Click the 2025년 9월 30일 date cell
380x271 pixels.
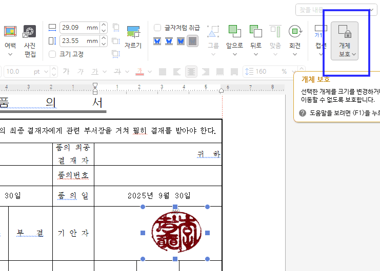159,196
